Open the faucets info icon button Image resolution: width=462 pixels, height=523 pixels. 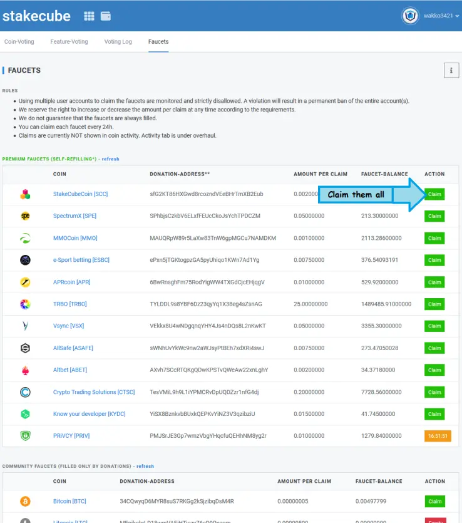(451, 70)
